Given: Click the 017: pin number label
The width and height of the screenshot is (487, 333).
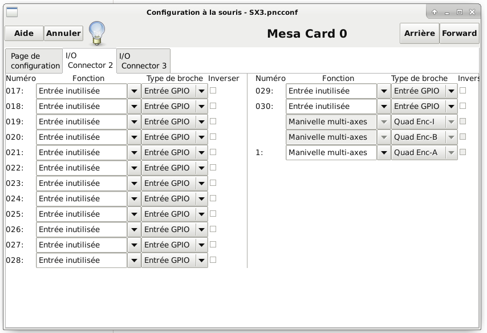Looking at the screenshot, I should click(x=15, y=91).
